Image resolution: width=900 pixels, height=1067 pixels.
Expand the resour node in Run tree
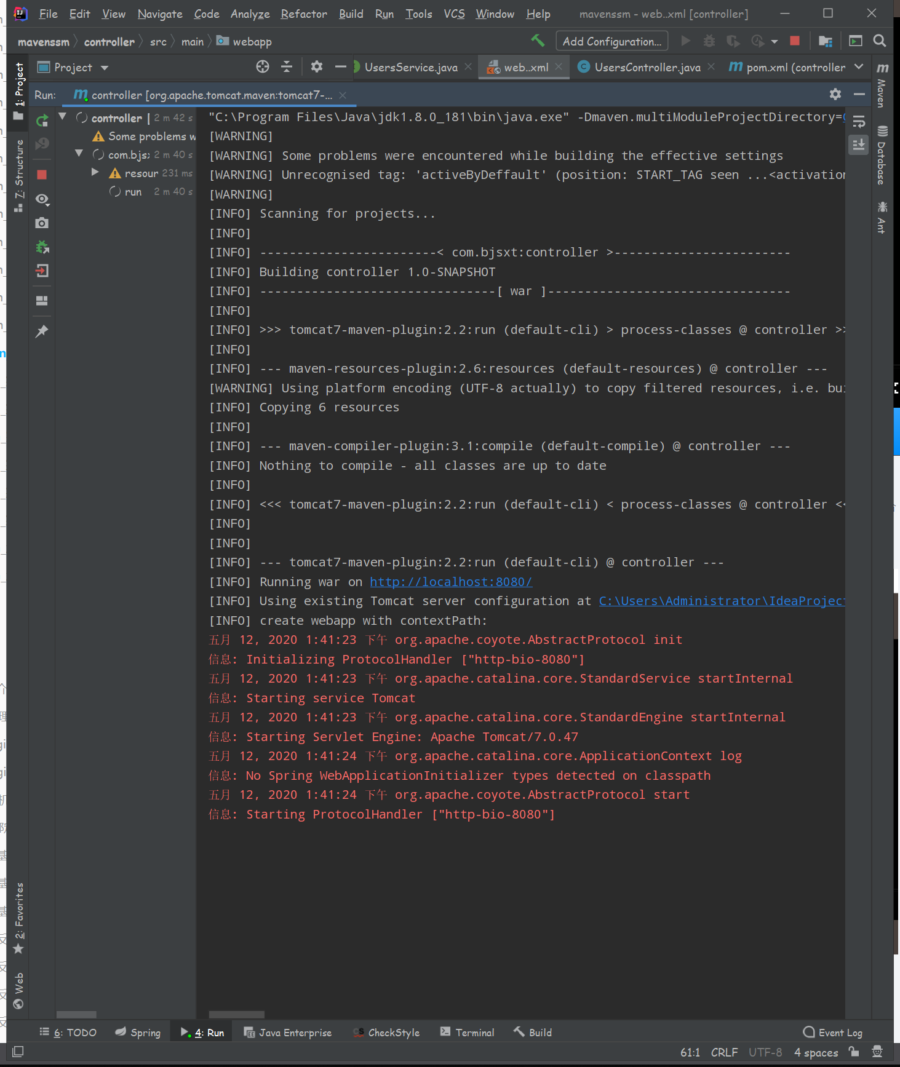pos(95,172)
